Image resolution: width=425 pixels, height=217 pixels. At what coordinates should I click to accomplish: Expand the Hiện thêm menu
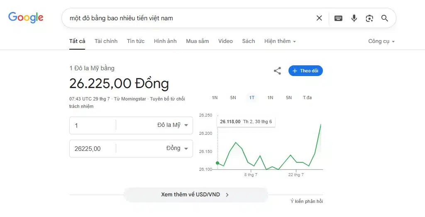(x=280, y=41)
